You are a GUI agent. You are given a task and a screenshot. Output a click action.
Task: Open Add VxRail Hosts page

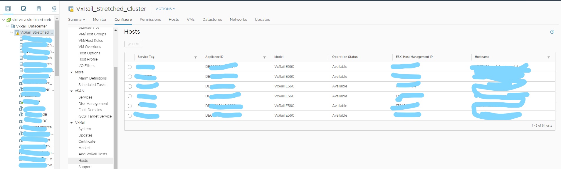point(93,154)
